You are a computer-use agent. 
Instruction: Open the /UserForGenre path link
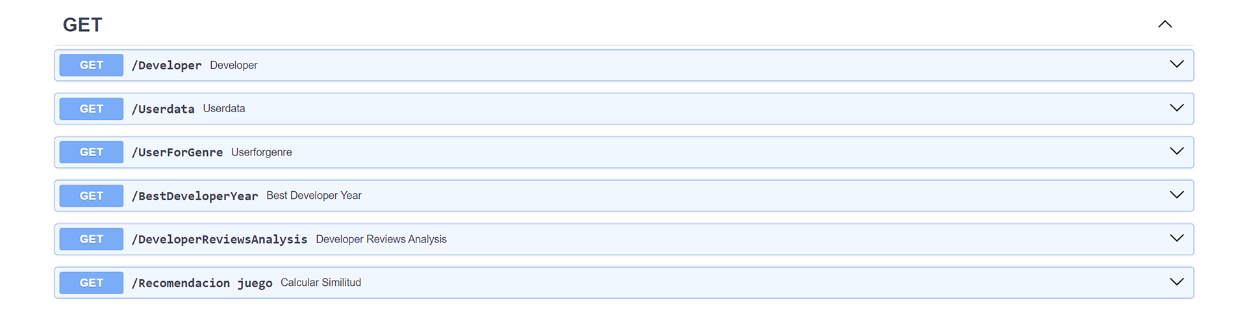177,152
